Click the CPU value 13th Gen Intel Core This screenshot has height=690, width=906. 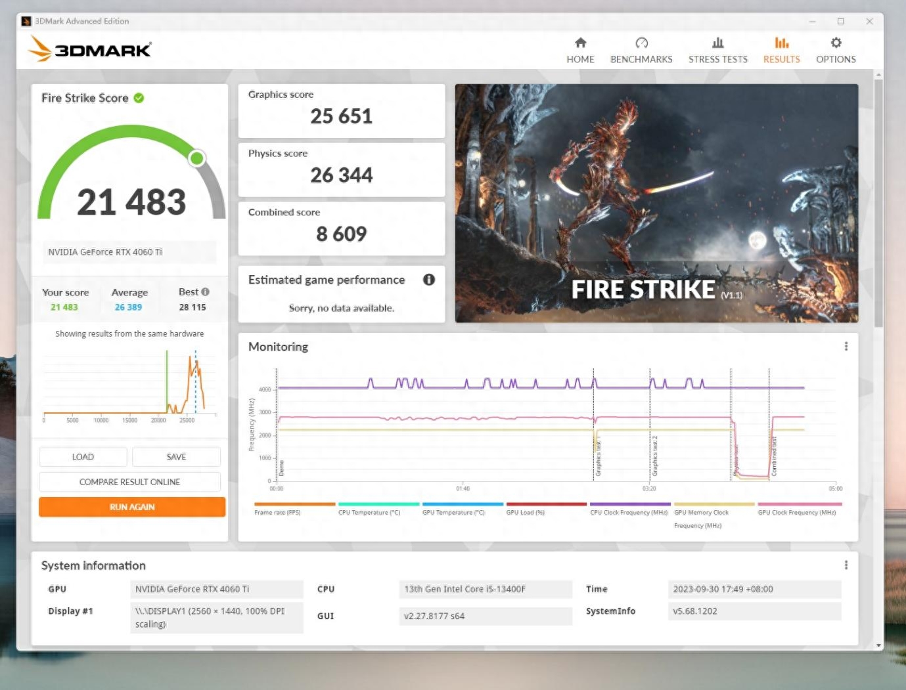pos(485,589)
